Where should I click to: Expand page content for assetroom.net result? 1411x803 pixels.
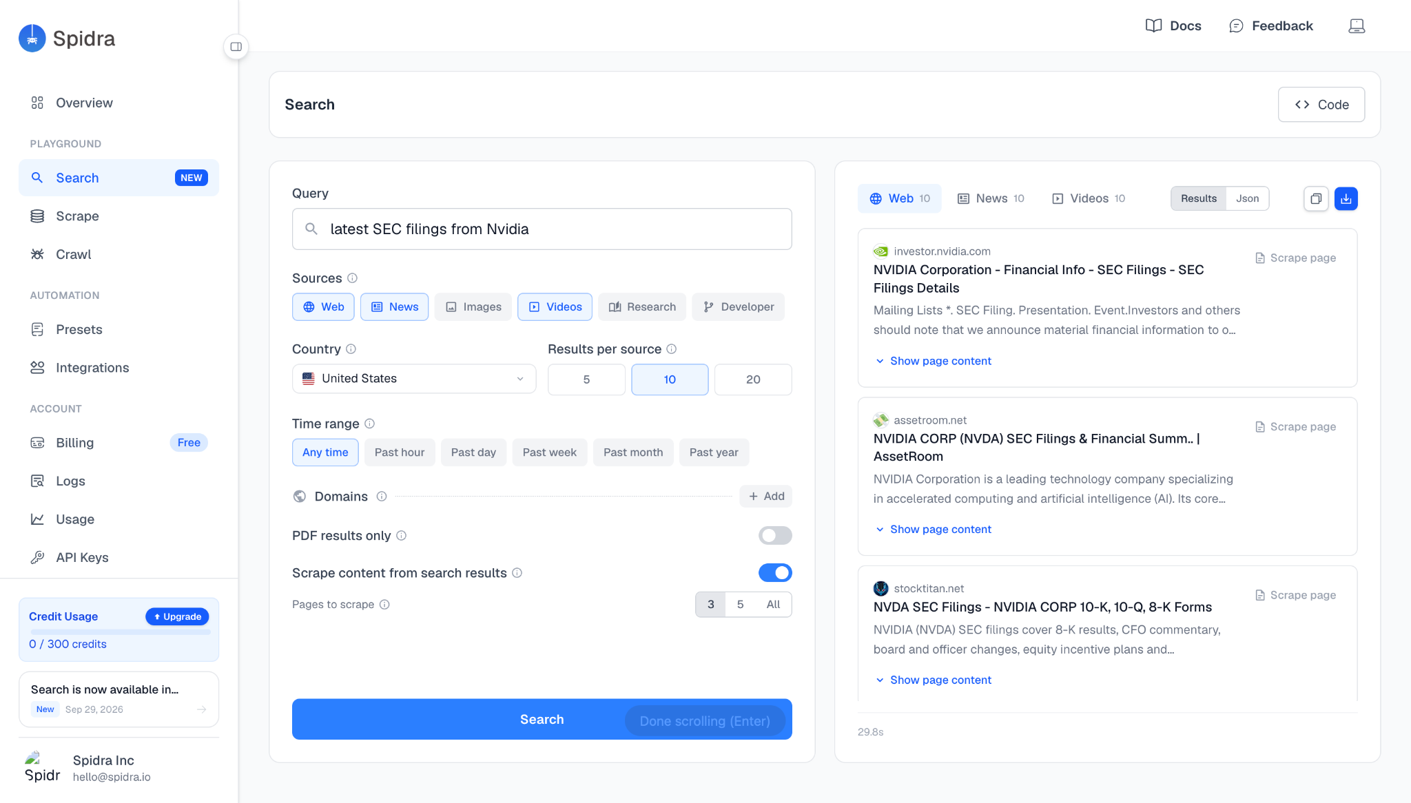tap(933, 529)
